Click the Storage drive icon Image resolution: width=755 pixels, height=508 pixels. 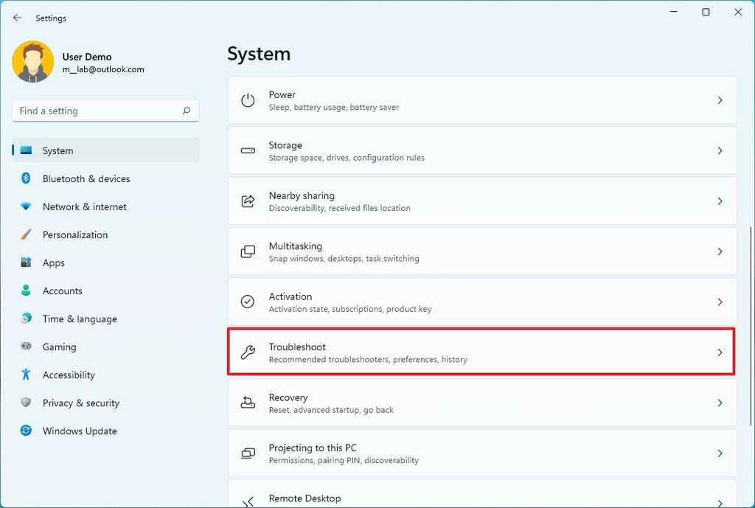coord(248,150)
